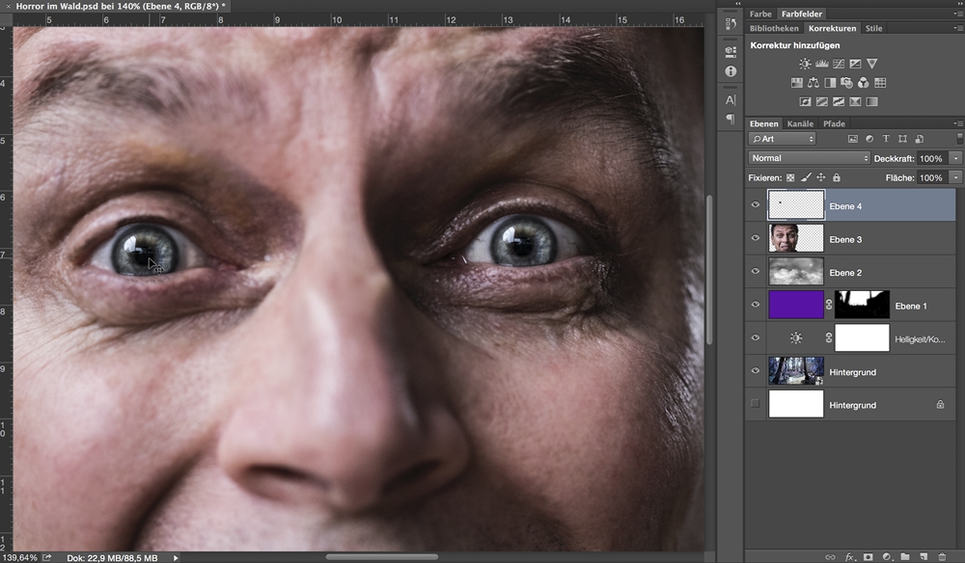
Task: Open the fx layer styles menu
Action: pos(850,556)
